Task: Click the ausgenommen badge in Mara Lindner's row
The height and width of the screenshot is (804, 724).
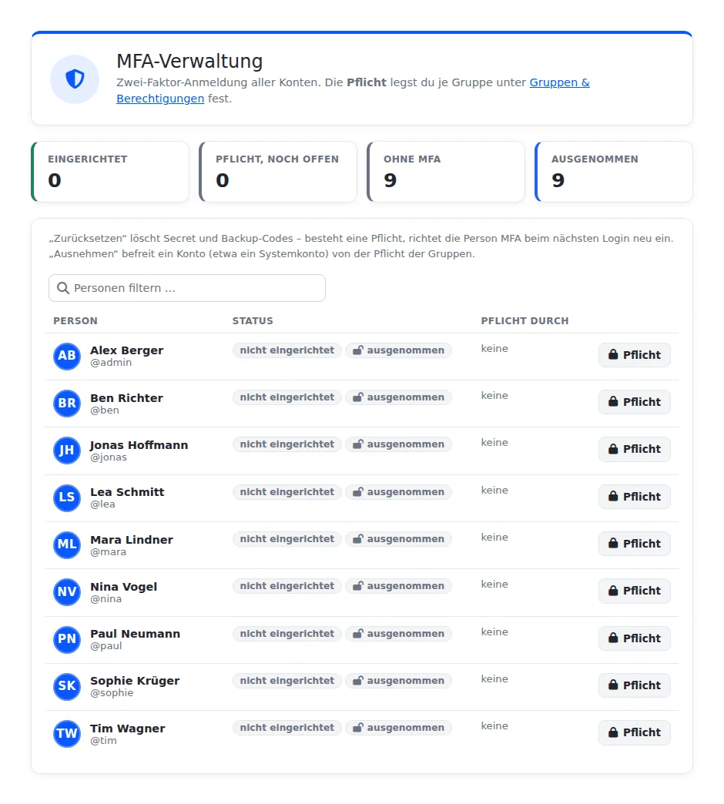Action: 398,539
